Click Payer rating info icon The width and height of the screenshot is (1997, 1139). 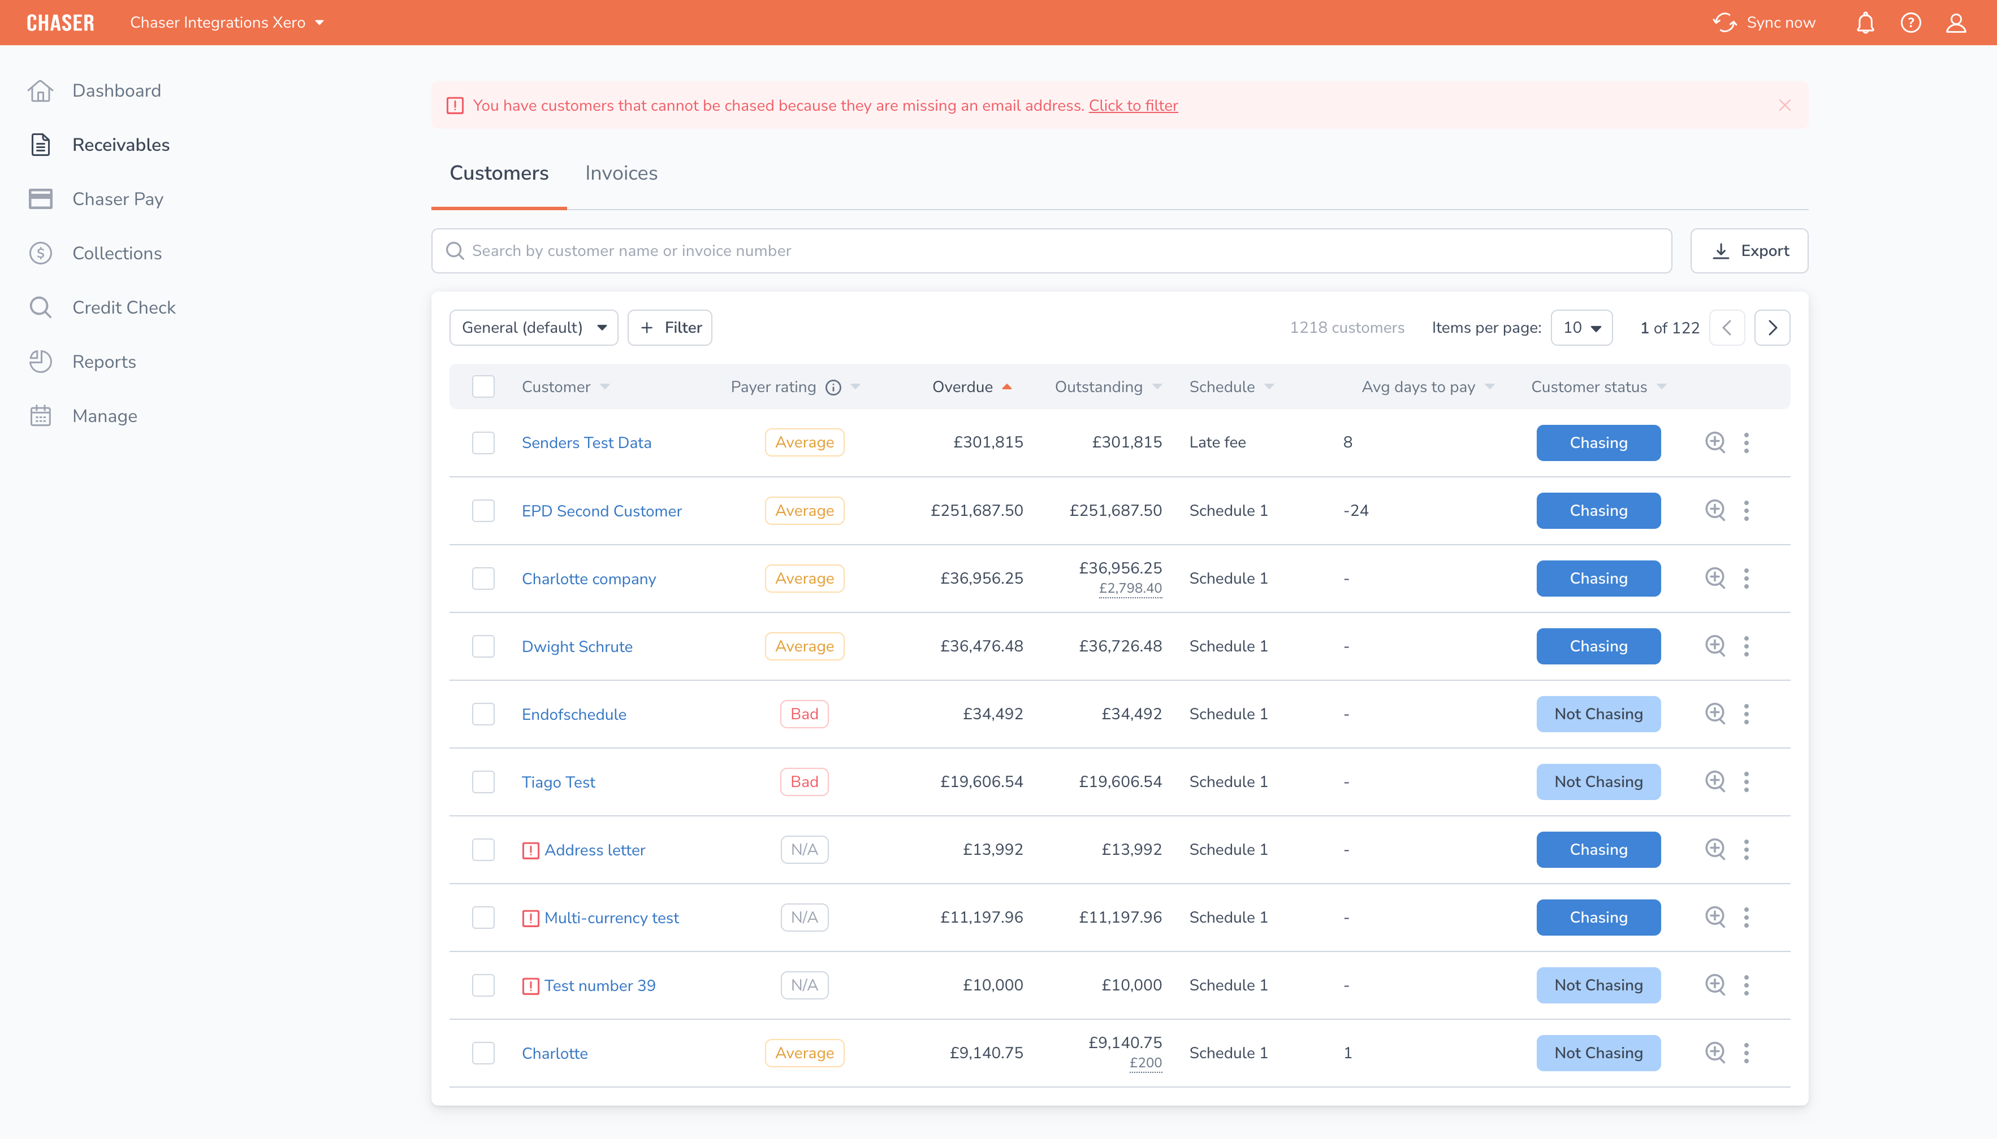(833, 387)
